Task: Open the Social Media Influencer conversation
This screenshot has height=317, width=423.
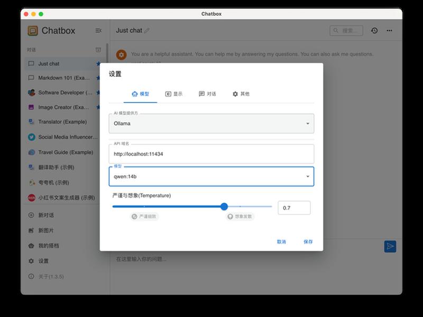Action: pyautogui.click(x=62, y=137)
